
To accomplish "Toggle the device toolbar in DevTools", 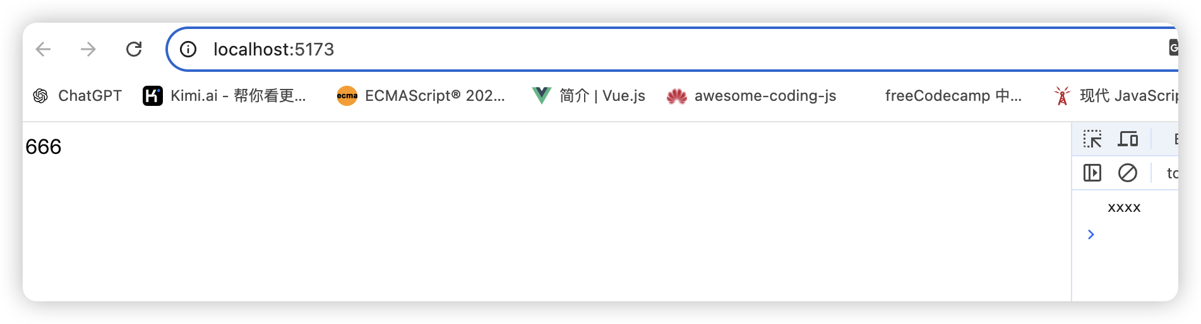I will [x=1128, y=139].
